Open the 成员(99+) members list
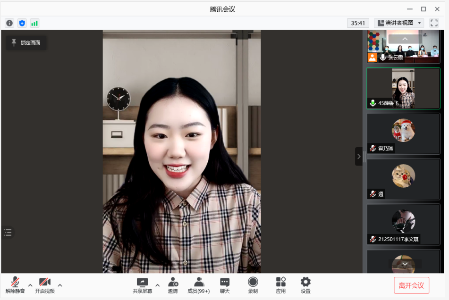The height and width of the screenshot is (300, 449). pos(199,285)
